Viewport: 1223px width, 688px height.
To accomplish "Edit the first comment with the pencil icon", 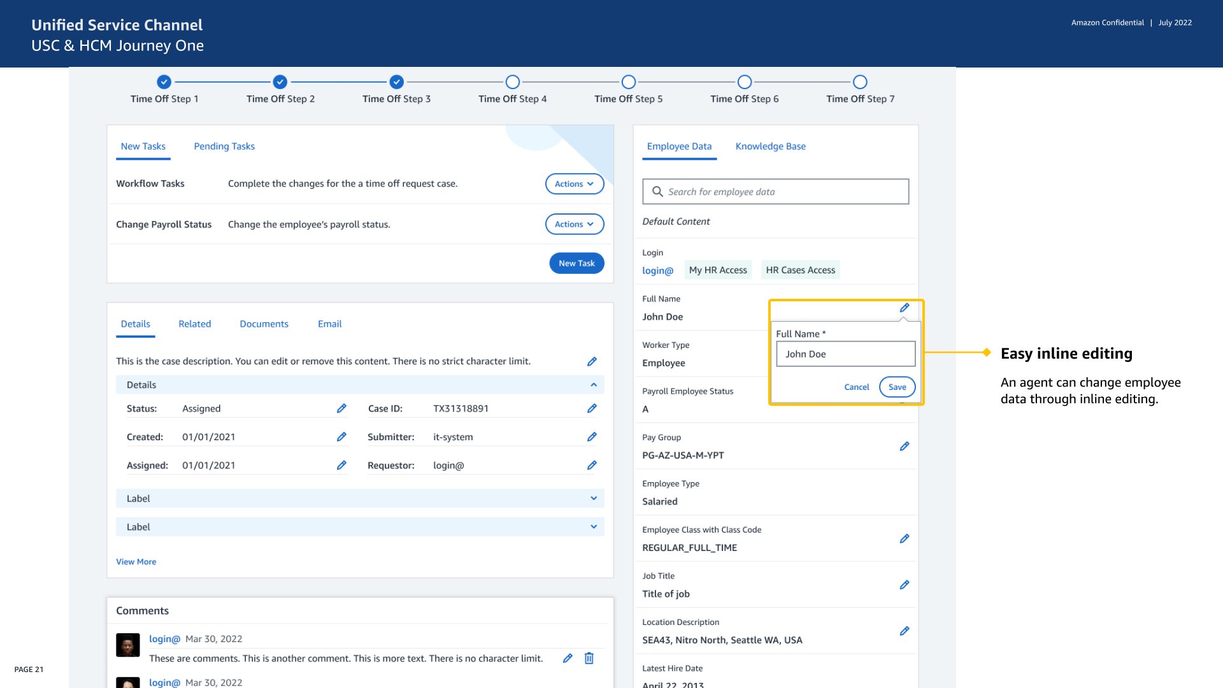I will click(568, 658).
